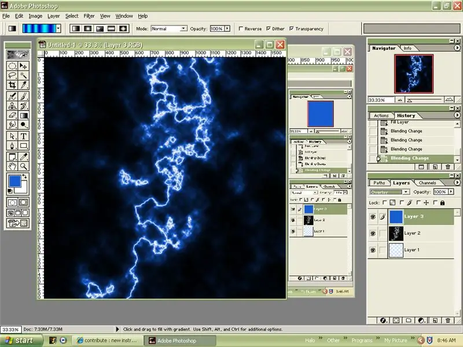Create a new layer set folder
463x347 pixels.
tap(409, 320)
